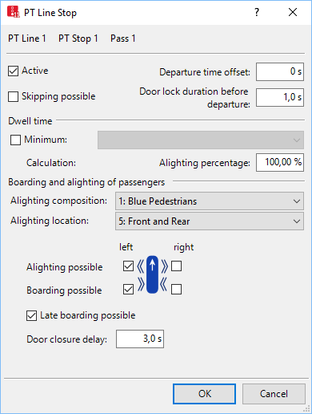Viewport: 312px width, 414px height.
Task: Click the Cancel button
Action: click(274, 394)
